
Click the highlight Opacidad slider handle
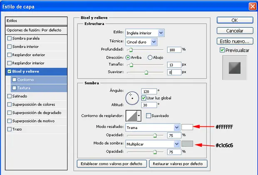point(155,136)
